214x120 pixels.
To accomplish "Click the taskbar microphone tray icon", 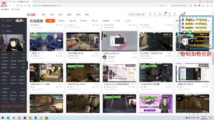I will [187, 118].
